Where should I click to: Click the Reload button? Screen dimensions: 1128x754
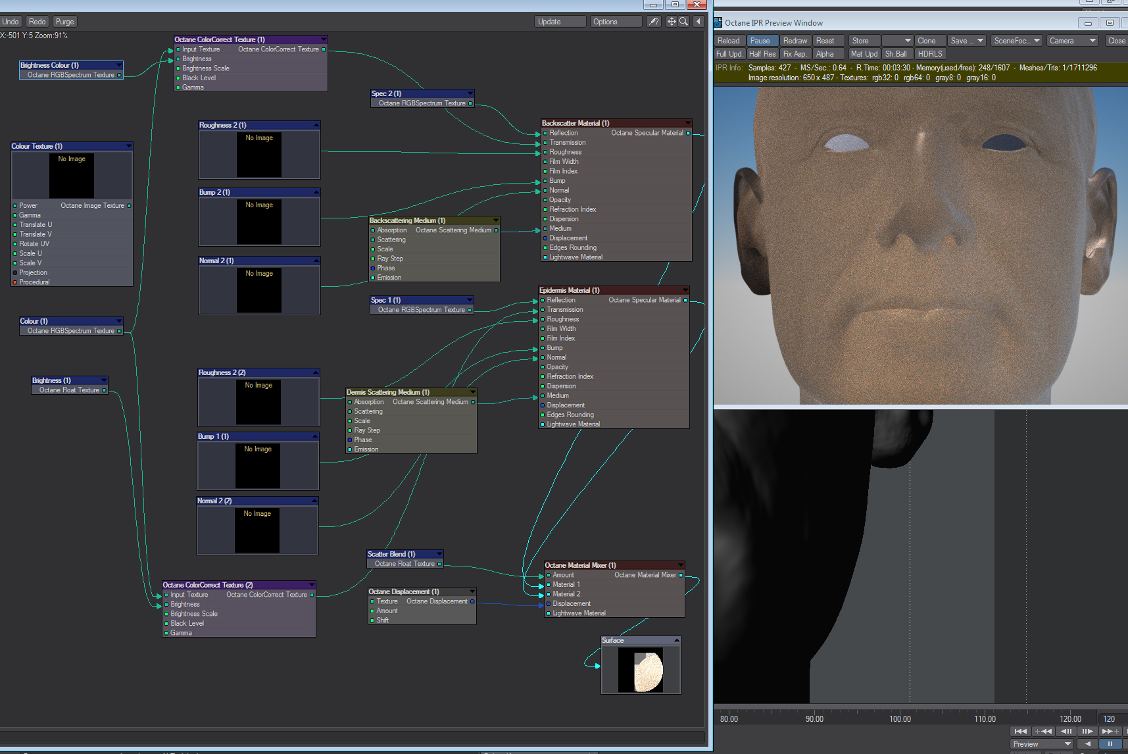pyautogui.click(x=729, y=41)
